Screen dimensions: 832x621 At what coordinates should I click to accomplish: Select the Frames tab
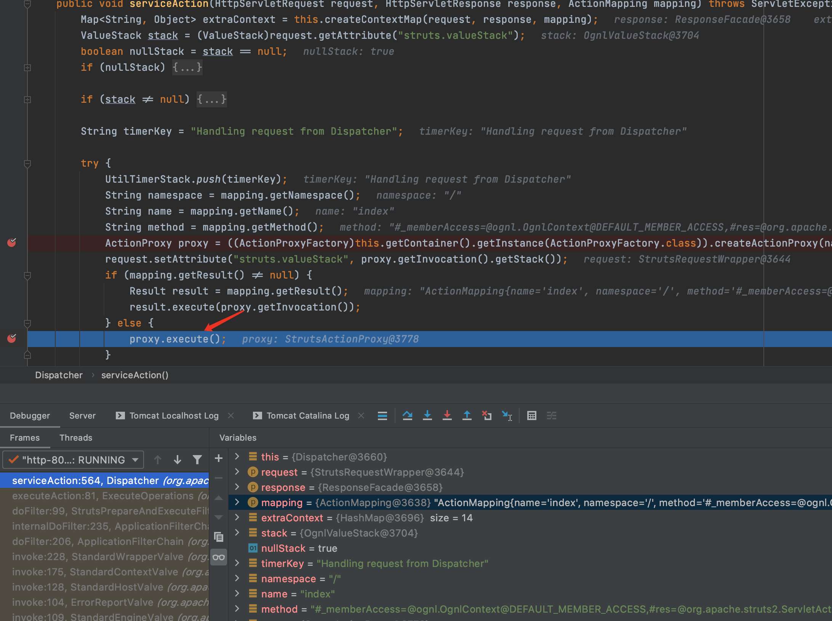point(25,438)
